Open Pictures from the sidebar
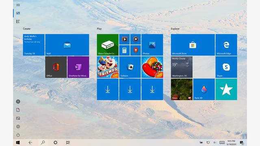This screenshot has width=260, height=146. pos(18,118)
